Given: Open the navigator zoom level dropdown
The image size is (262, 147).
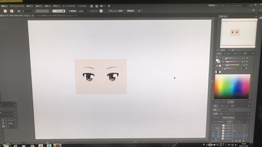Looking at the screenshot, I should coord(227,50).
